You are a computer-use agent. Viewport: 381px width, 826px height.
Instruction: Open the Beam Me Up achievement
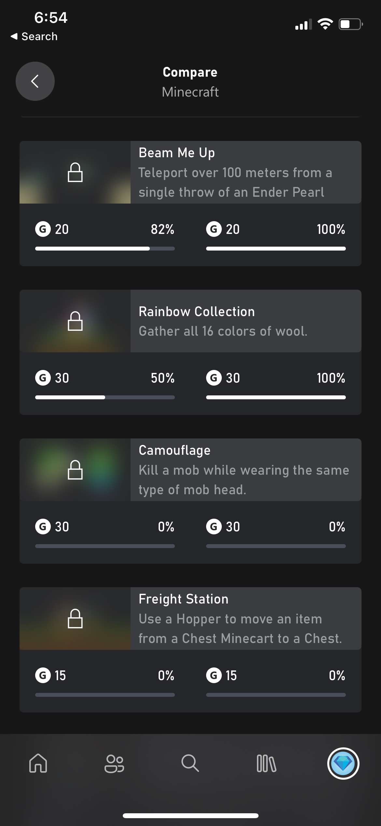(177, 153)
